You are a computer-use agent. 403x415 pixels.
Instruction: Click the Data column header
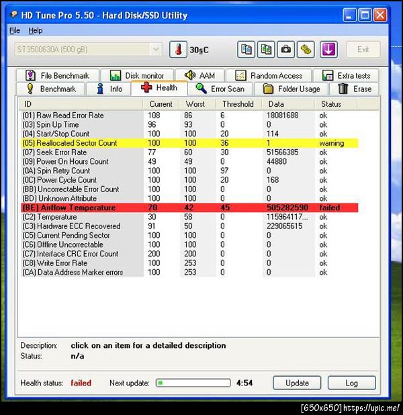tap(288, 104)
